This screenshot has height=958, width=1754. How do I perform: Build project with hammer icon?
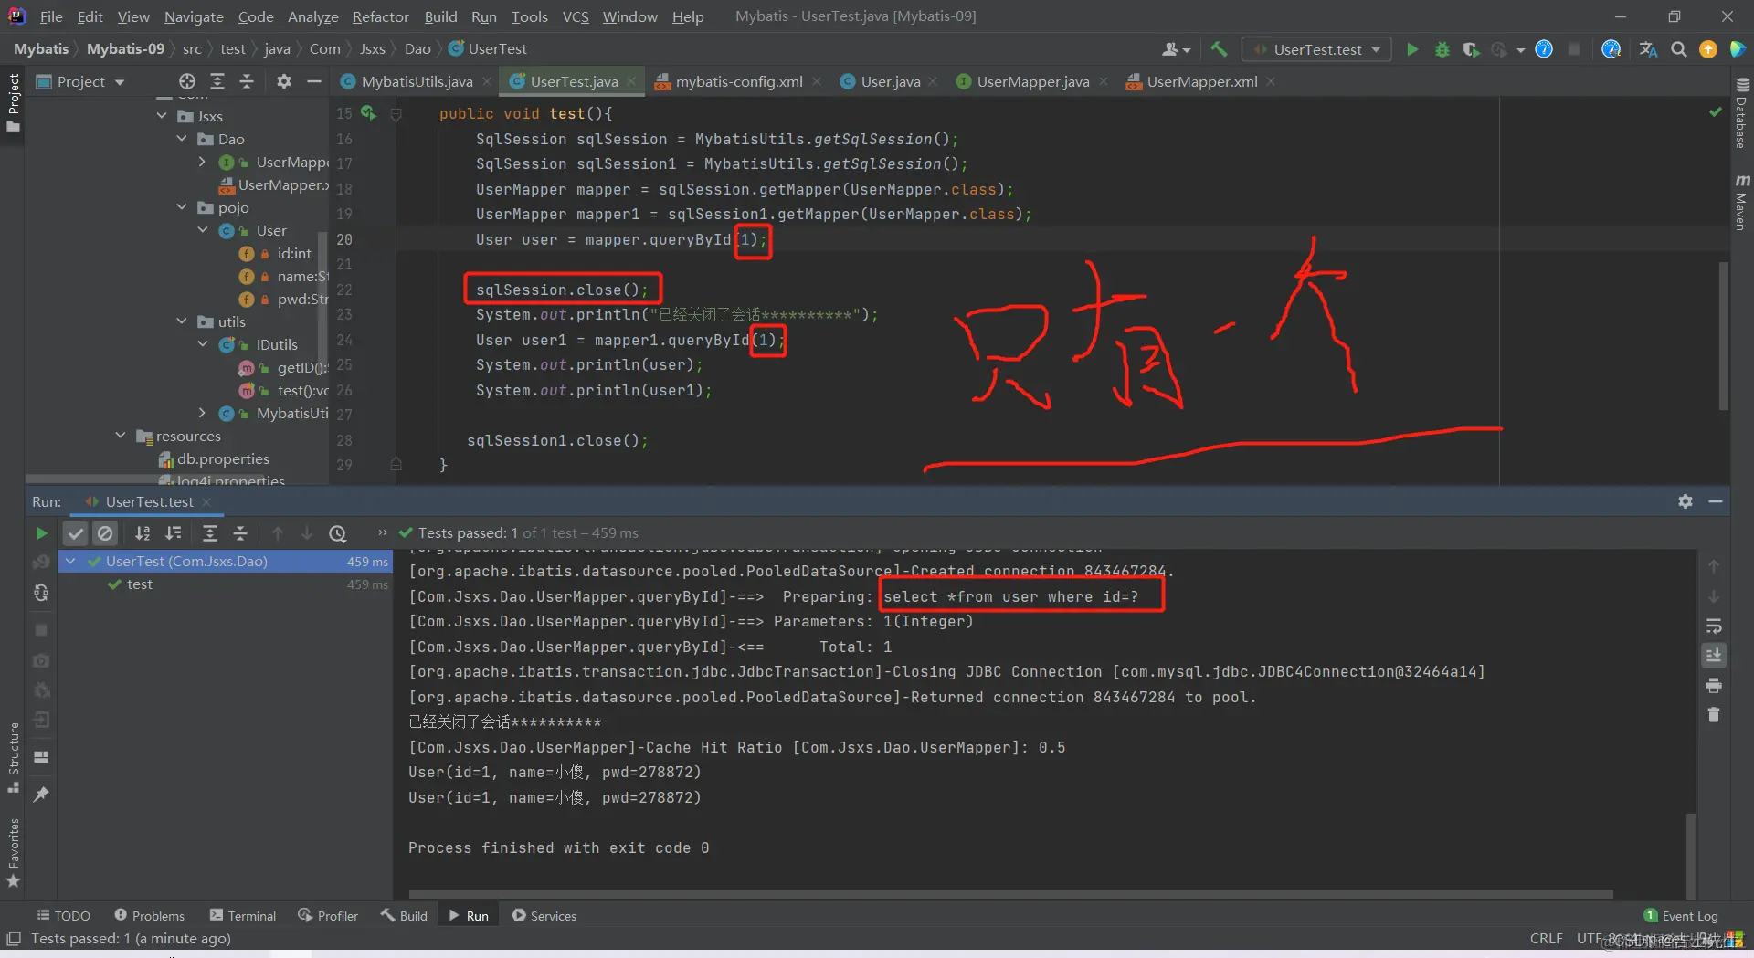click(x=1219, y=49)
